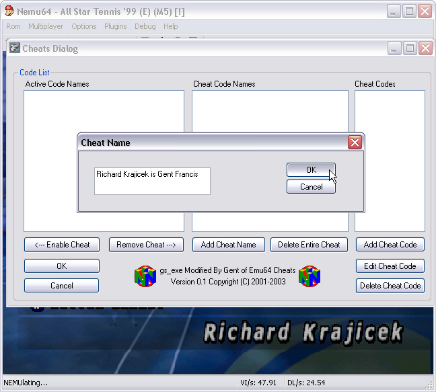Image resolution: width=436 pixels, height=392 pixels.
Task: Open the Rom menu
Action: click(13, 26)
